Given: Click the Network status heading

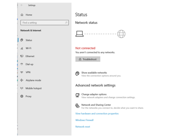Looking at the screenshot, I should tap(86, 23).
